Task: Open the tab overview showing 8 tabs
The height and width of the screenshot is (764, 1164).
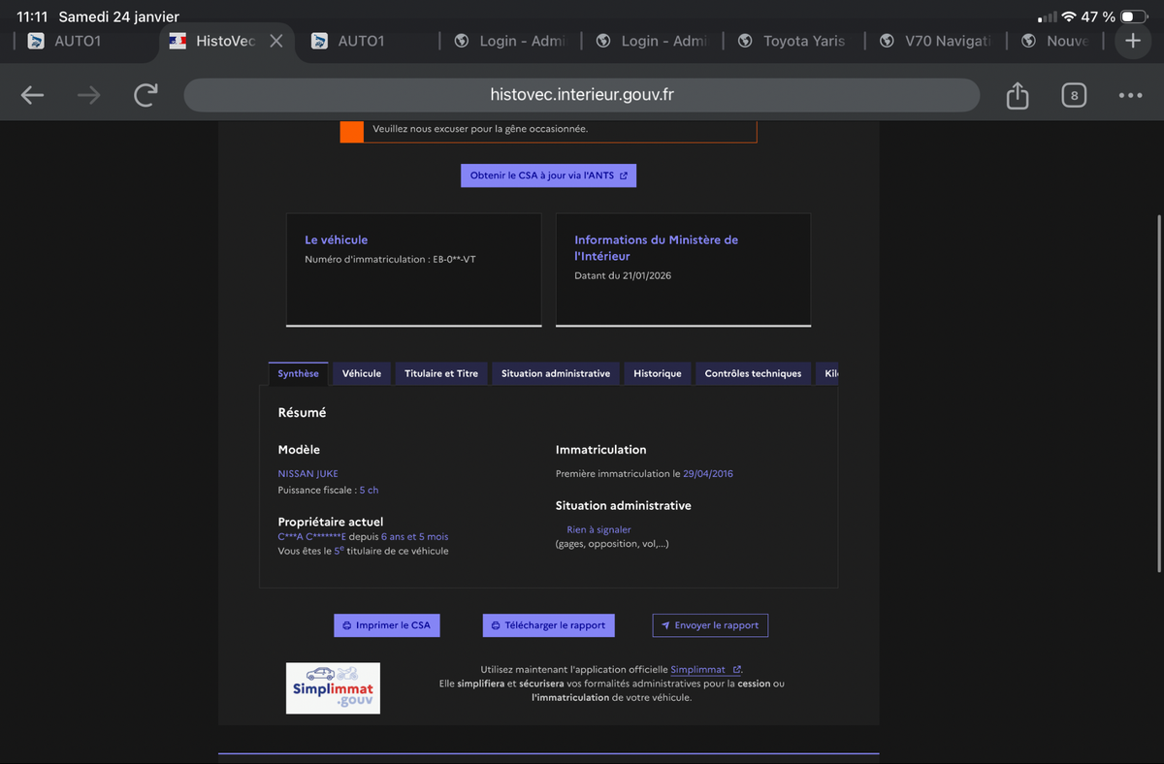Action: pos(1073,95)
